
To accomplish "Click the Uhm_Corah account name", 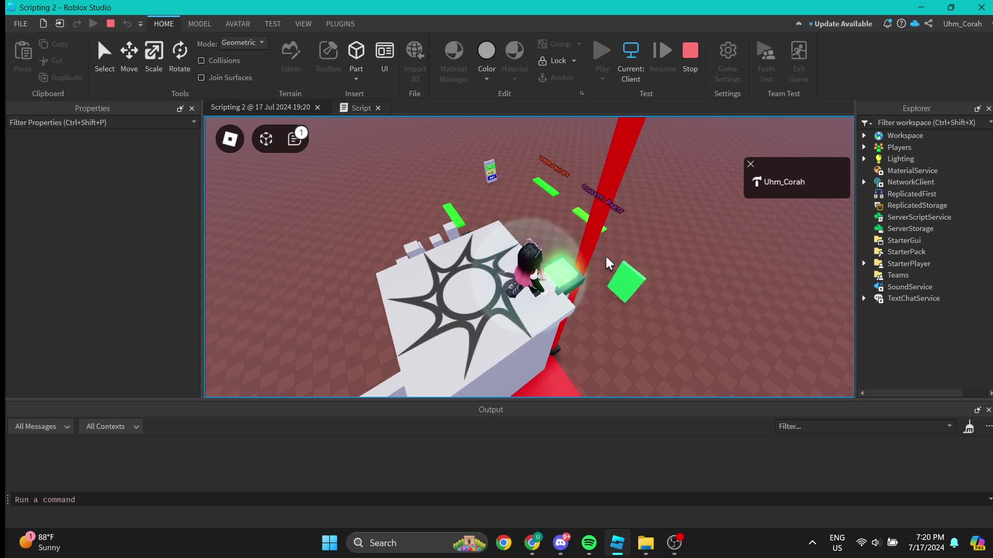I will 962,24.
